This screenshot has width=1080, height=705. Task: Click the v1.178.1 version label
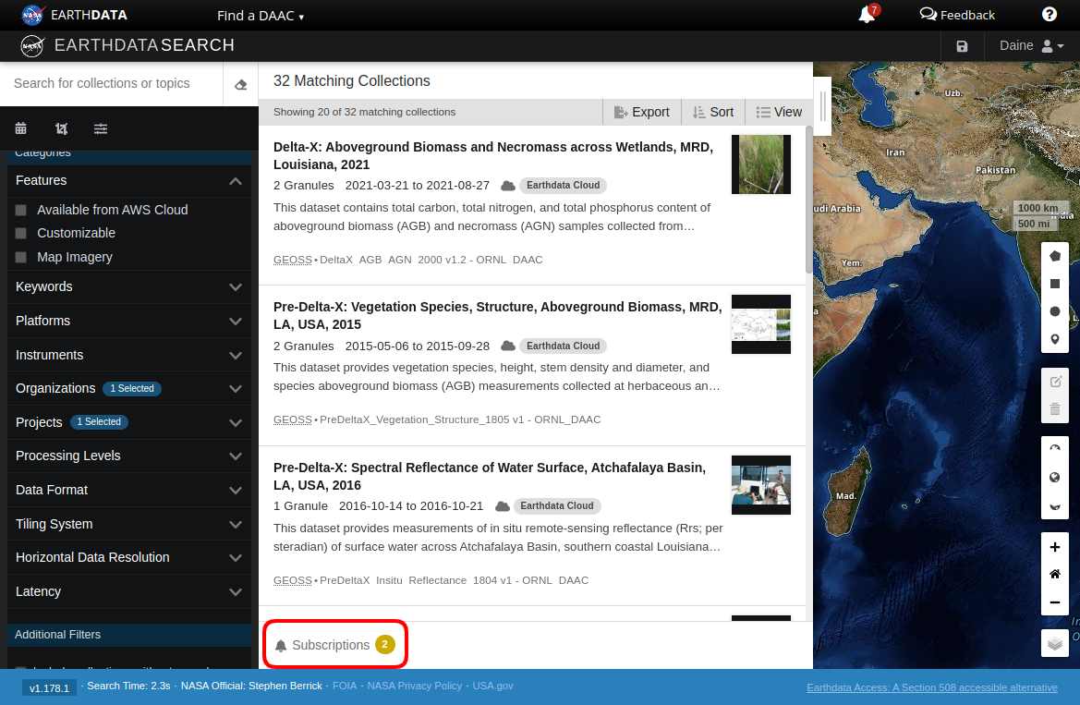pos(50,687)
